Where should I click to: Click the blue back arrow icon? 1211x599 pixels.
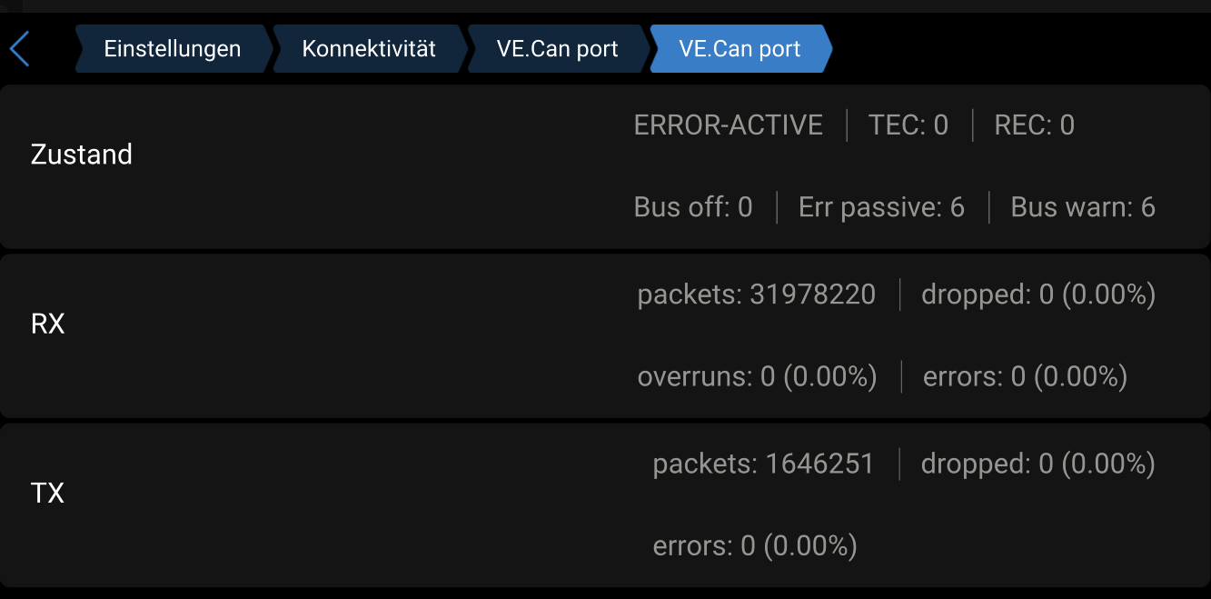tap(20, 48)
